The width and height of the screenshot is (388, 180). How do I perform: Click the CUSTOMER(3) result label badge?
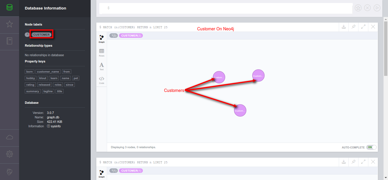click(132, 36)
